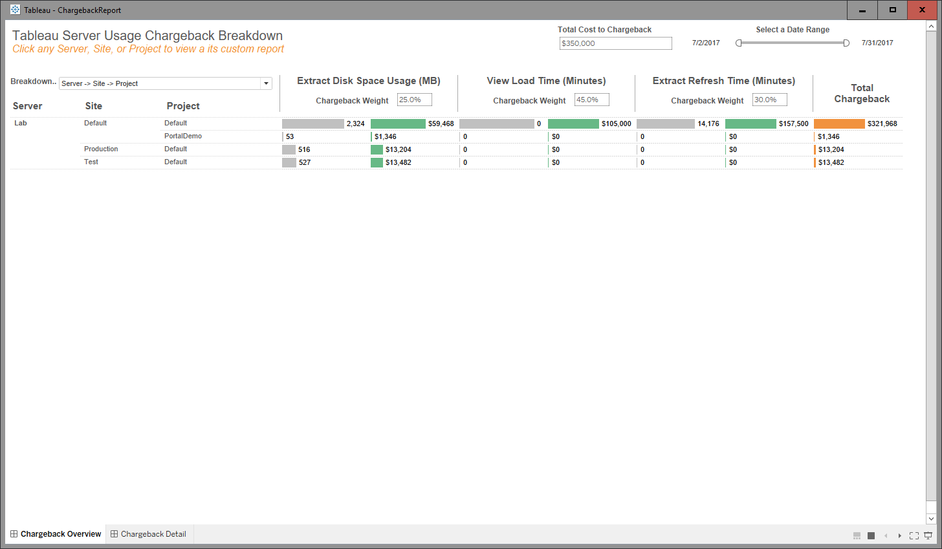Click the date range slider end handle
Image resolution: width=942 pixels, height=549 pixels.
[x=846, y=43]
